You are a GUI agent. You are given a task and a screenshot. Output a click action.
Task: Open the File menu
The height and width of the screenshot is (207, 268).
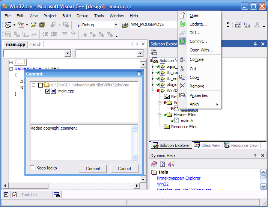click(x=8, y=16)
